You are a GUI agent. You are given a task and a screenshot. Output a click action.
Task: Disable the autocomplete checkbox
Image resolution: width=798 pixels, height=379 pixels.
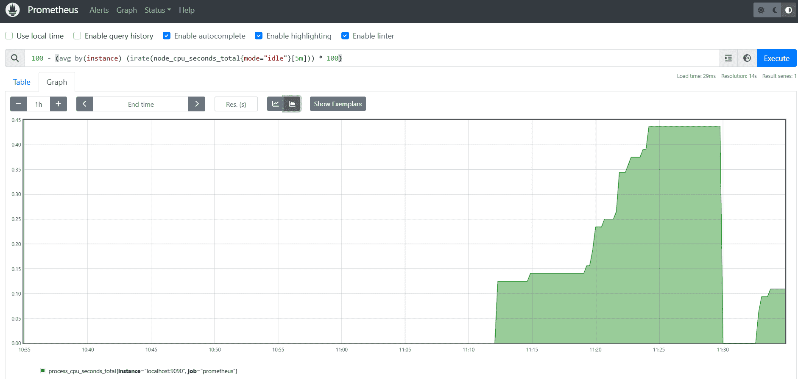(167, 36)
